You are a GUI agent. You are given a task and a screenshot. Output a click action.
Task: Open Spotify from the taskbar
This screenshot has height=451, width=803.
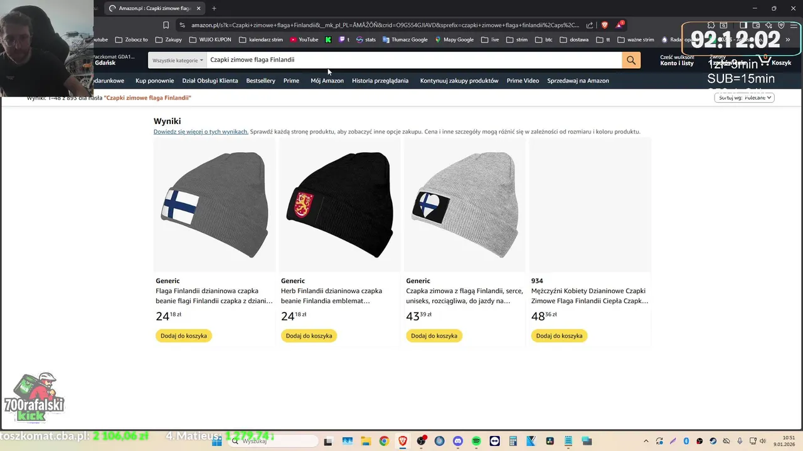tap(476, 441)
